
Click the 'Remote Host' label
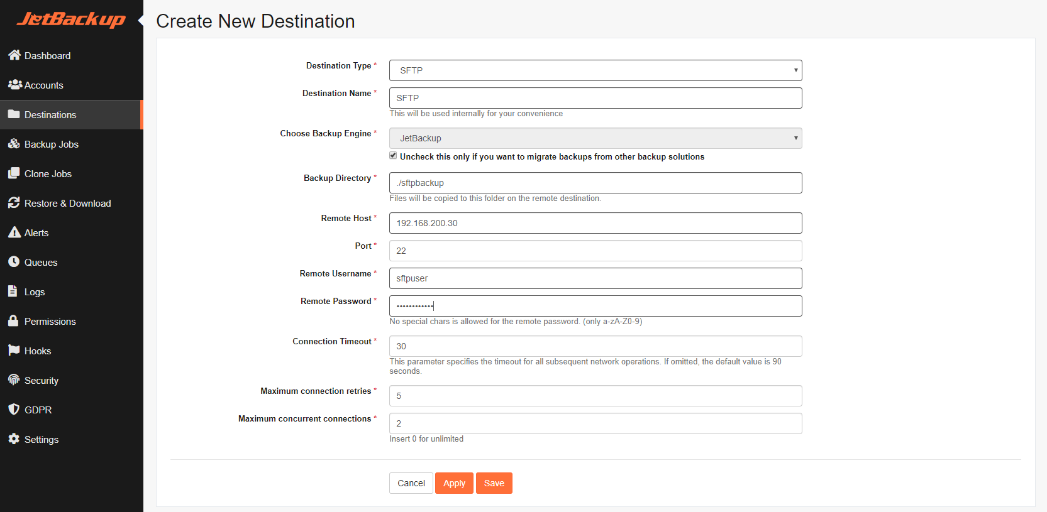pyautogui.click(x=346, y=218)
